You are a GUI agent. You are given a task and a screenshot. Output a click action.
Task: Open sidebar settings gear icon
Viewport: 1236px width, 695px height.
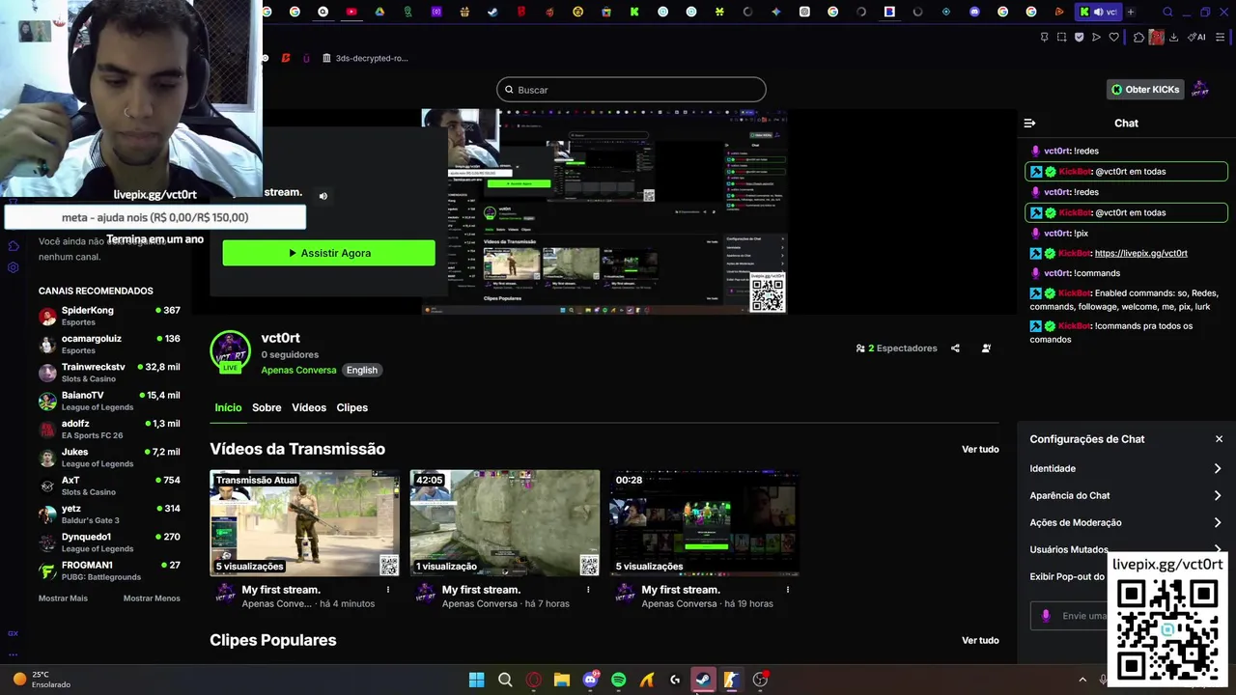14,267
